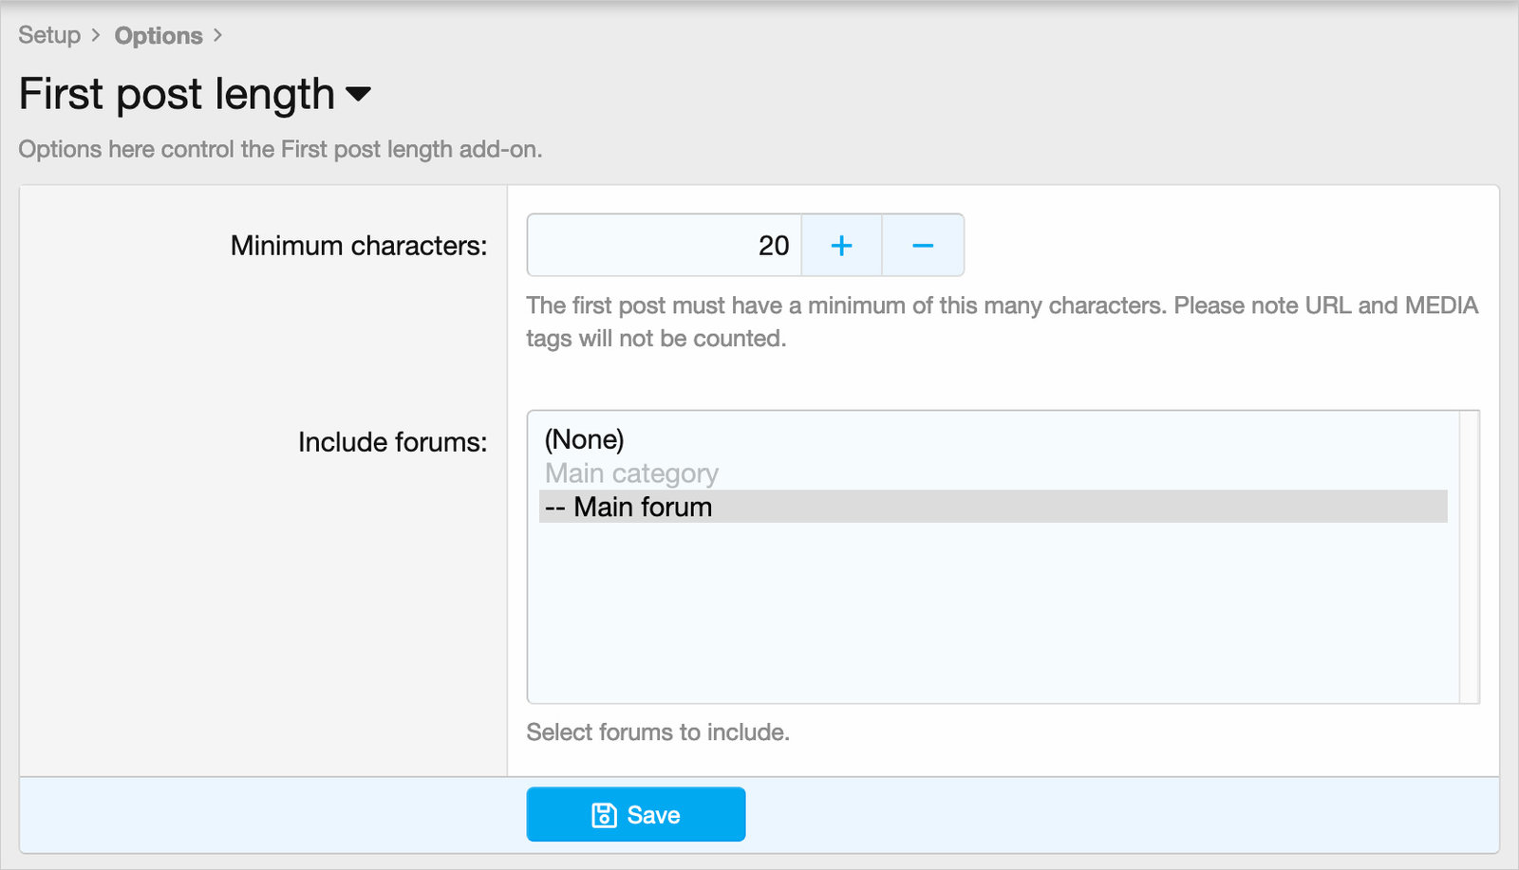Click the add-on description text under title
Viewport: 1519px width, 870px height.
coord(280,149)
